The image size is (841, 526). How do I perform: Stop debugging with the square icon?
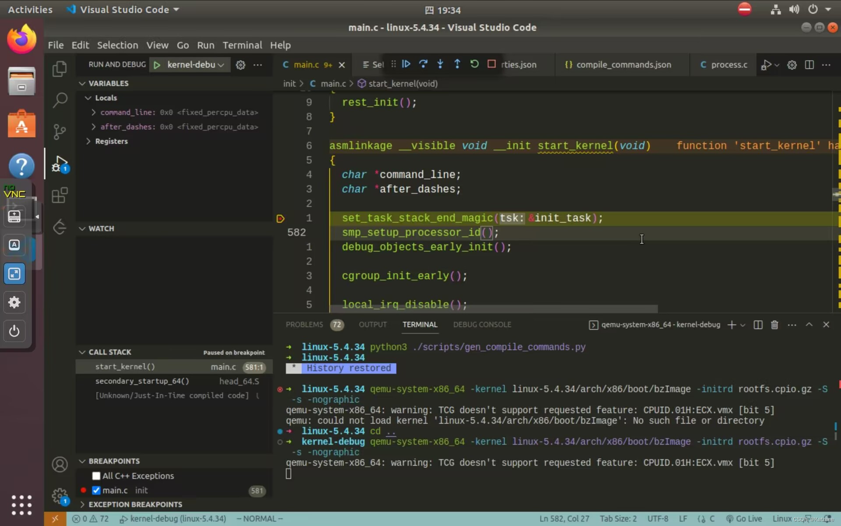point(491,64)
